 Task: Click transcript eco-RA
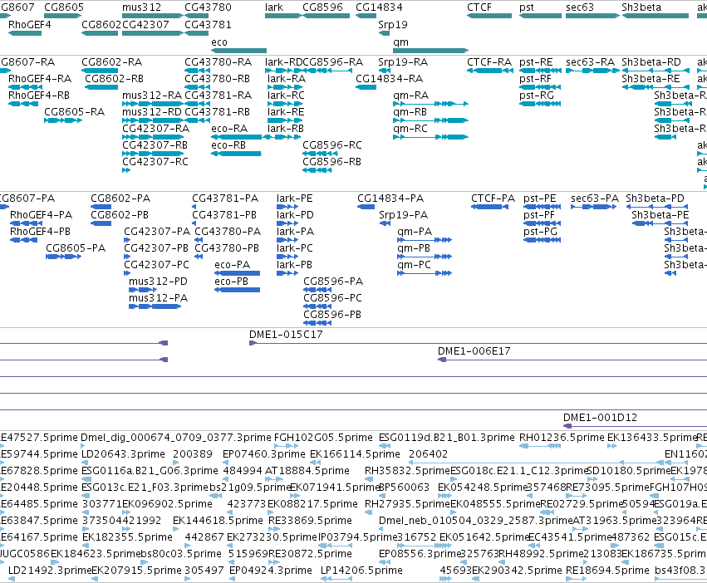click(x=229, y=129)
